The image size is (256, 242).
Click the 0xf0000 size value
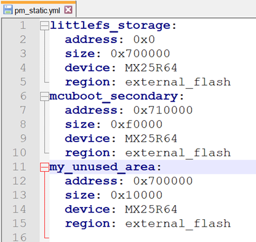click(x=137, y=124)
